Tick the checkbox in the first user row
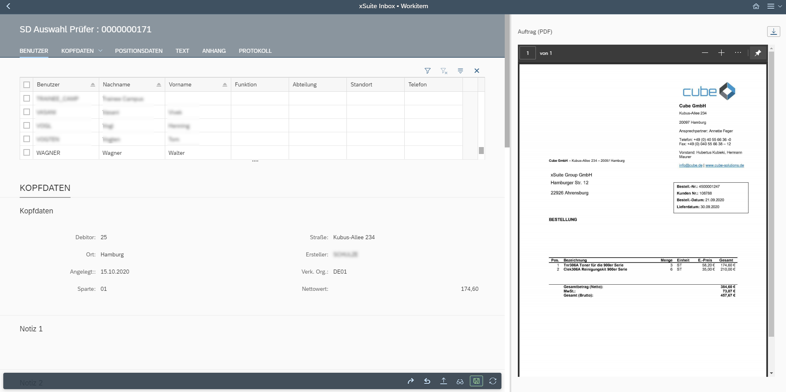Image resolution: width=786 pixels, height=392 pixels. (x=27, y=98)
